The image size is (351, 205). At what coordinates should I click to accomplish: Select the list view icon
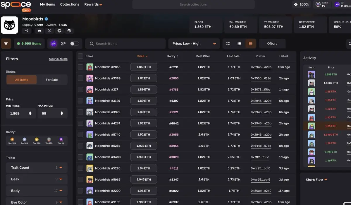tap(251, 44)
